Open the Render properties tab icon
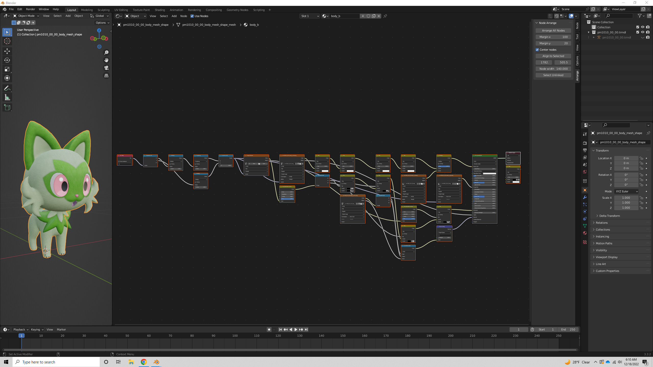Screen dimensions: 653x367 point(585,143)
